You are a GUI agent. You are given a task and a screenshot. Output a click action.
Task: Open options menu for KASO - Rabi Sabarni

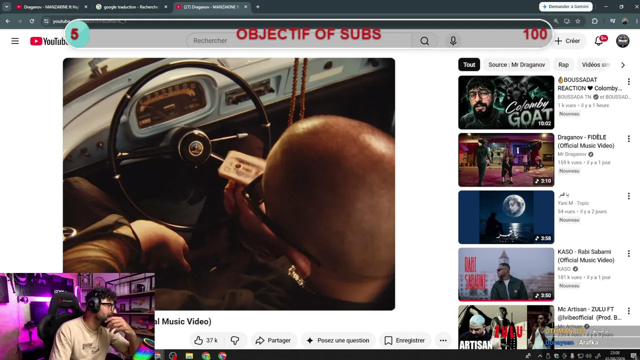pos(628,254)
